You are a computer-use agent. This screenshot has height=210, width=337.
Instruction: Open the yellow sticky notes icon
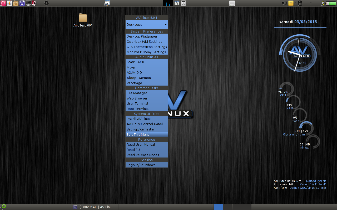291,3
